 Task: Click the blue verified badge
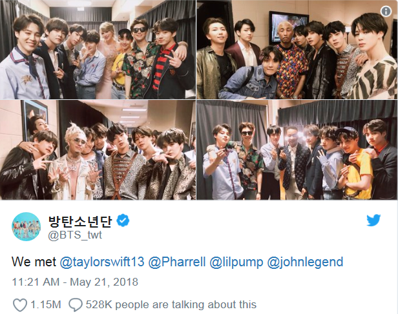click(x=123, y=221)
